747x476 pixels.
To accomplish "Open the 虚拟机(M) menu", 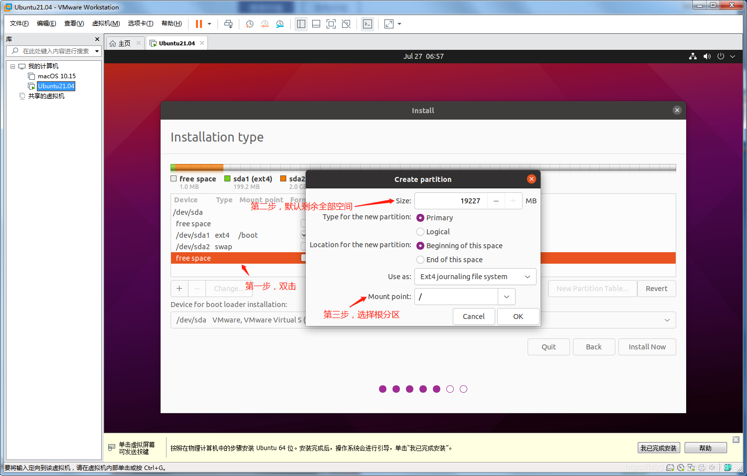I will click(x=106, y=23).
